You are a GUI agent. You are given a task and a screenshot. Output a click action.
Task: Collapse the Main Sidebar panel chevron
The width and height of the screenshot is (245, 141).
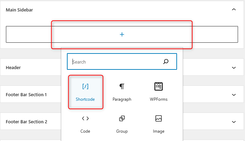[233, 10]
